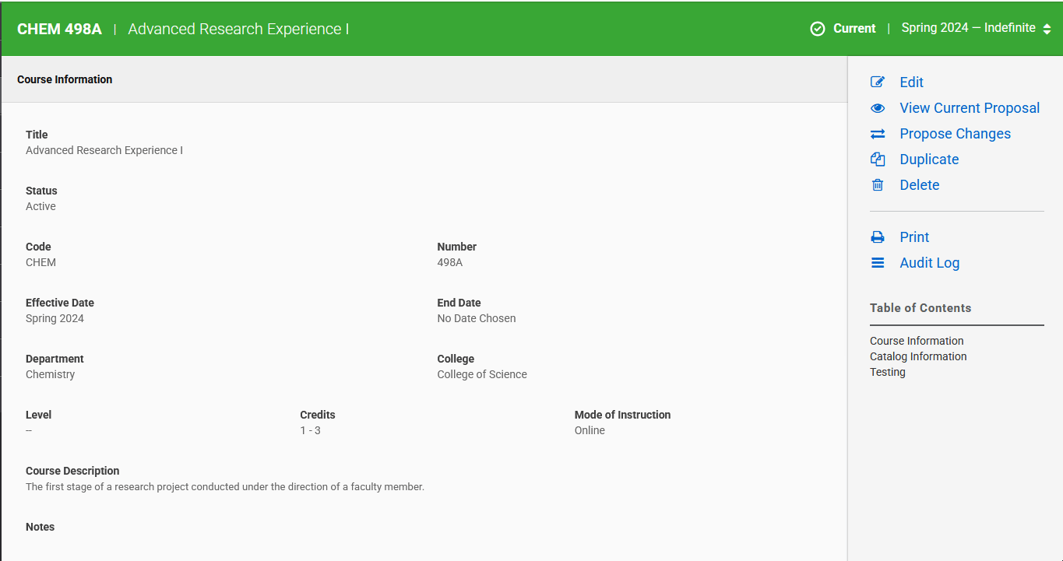Viewport: 1063px width, 561px height.
Task: Click the Course Information section header bar
Action: point(424,79)
